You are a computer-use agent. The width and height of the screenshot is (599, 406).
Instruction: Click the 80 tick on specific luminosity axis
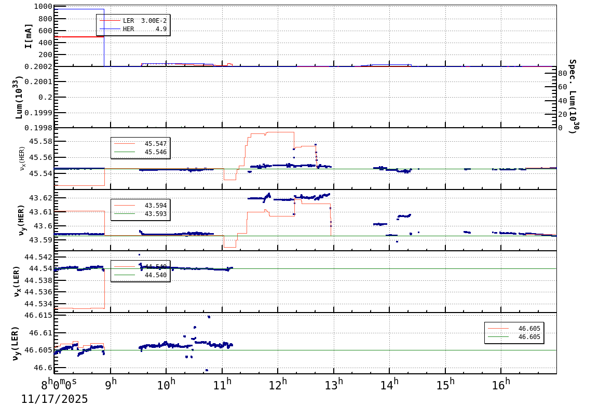click(x=562, y=73)
